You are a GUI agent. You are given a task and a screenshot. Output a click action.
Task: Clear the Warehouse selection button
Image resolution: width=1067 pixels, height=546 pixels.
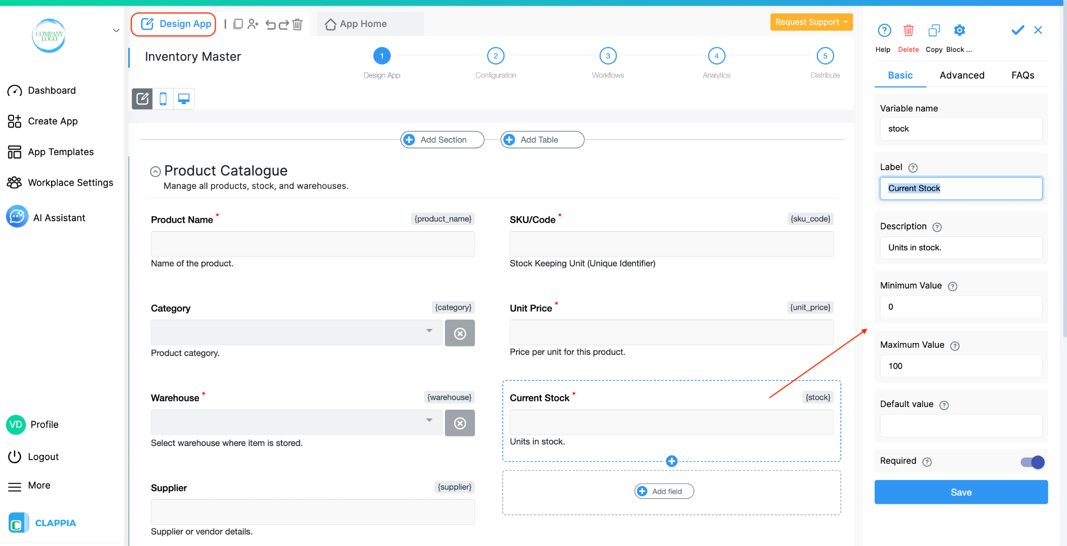coord(460,423)
